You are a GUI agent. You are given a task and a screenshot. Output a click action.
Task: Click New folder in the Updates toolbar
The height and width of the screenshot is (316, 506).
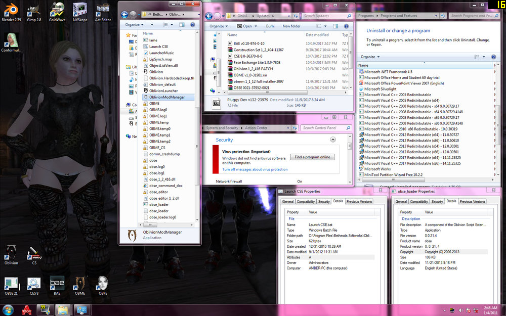[291, 26]
